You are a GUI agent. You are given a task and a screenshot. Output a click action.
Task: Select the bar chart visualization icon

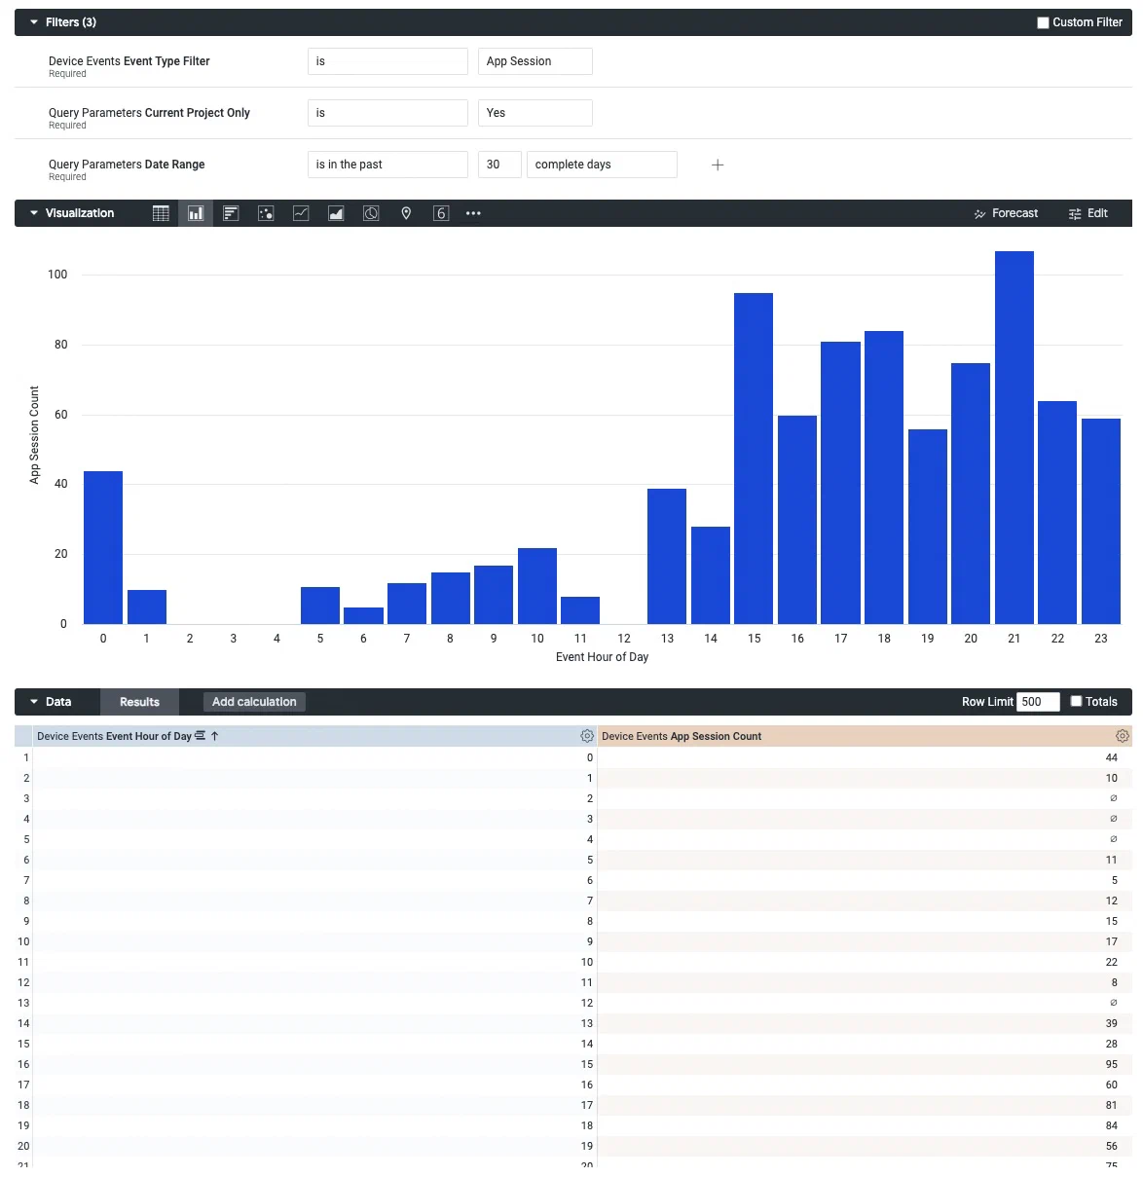coord(231,213)
